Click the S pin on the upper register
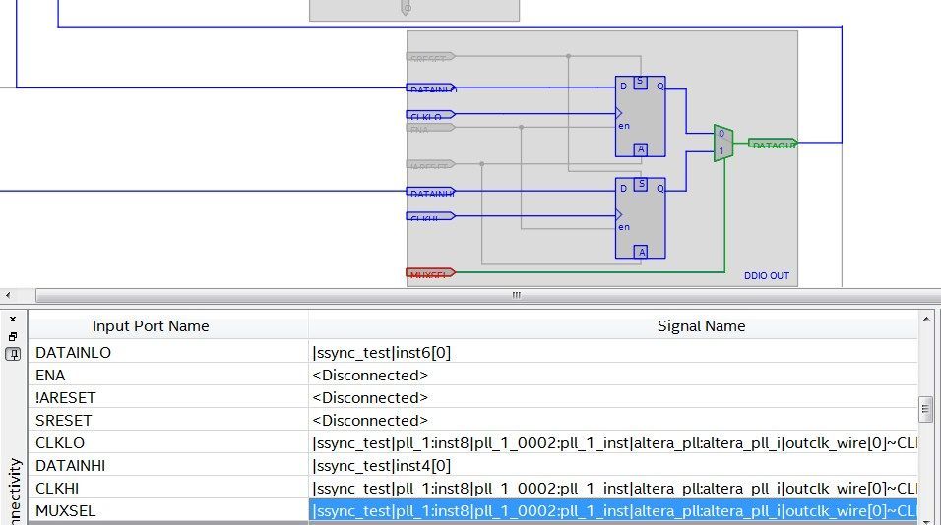The image size is (941, 525). [641, 82]
